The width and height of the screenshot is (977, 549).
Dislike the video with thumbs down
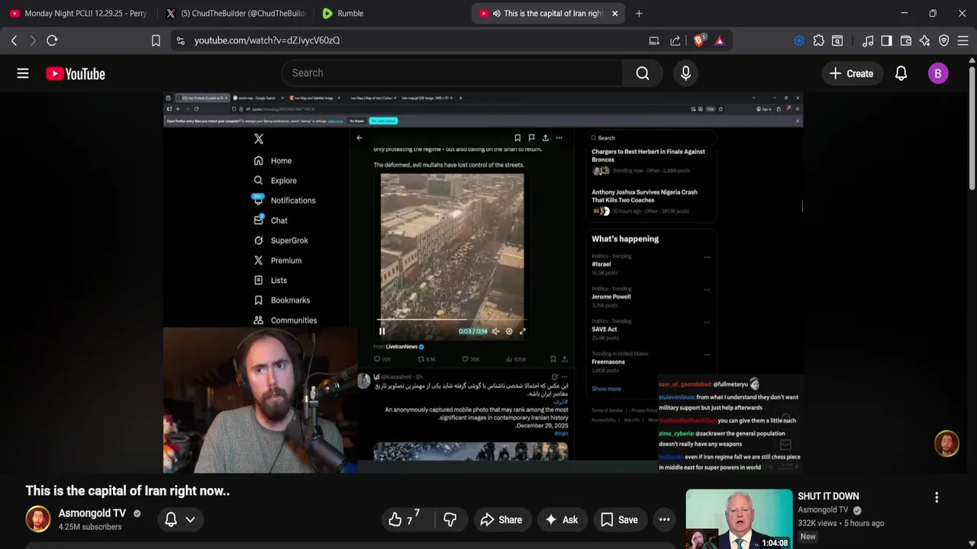pyautogui.click(x=450, y=519)
